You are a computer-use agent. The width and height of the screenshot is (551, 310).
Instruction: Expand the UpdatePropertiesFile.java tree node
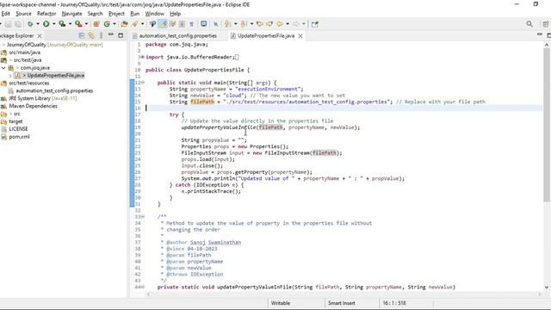(x=10, y=75)
